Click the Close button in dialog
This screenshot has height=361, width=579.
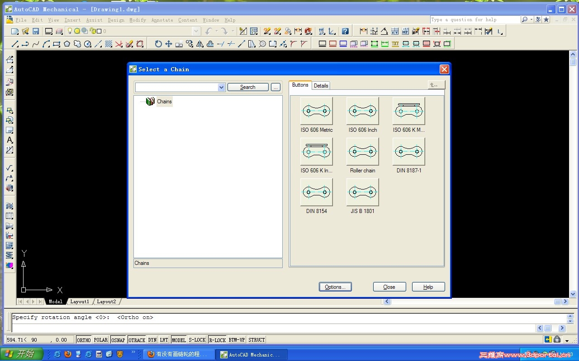coord(389,287)
